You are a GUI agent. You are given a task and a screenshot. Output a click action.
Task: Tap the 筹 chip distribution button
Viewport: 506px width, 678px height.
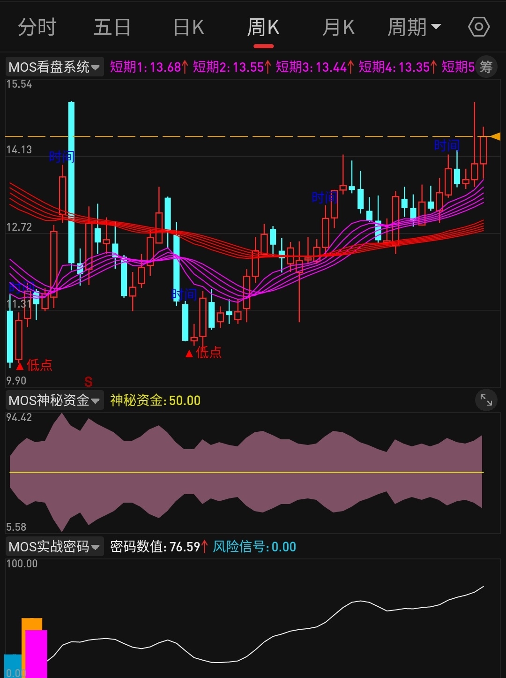[486, 67]
